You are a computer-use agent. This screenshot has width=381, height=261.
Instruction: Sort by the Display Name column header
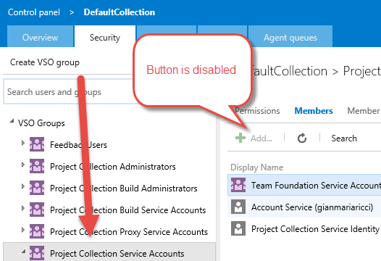[x=257, y=167]
